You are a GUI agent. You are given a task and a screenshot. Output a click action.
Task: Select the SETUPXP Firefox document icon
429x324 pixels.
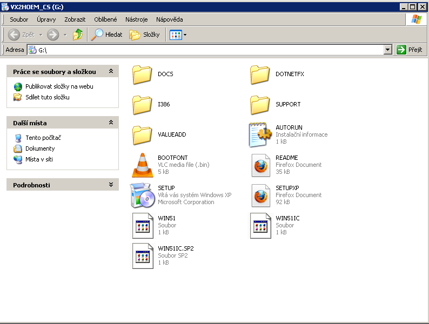pos(260,195)
